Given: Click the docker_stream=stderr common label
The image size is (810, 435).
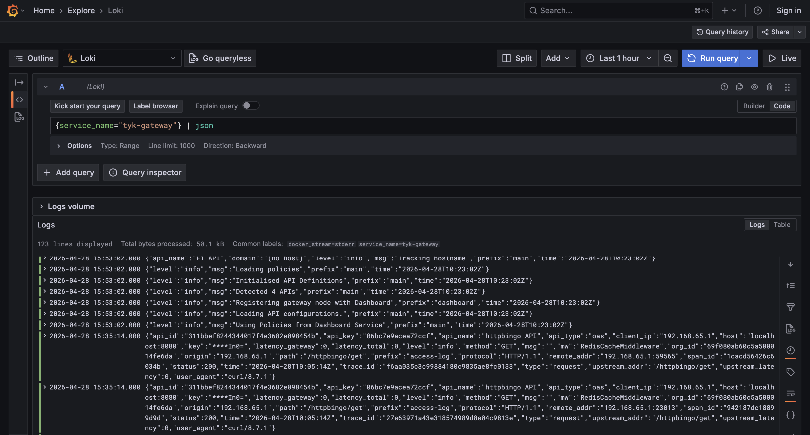Looking at the screenshot, I should 321,244.
